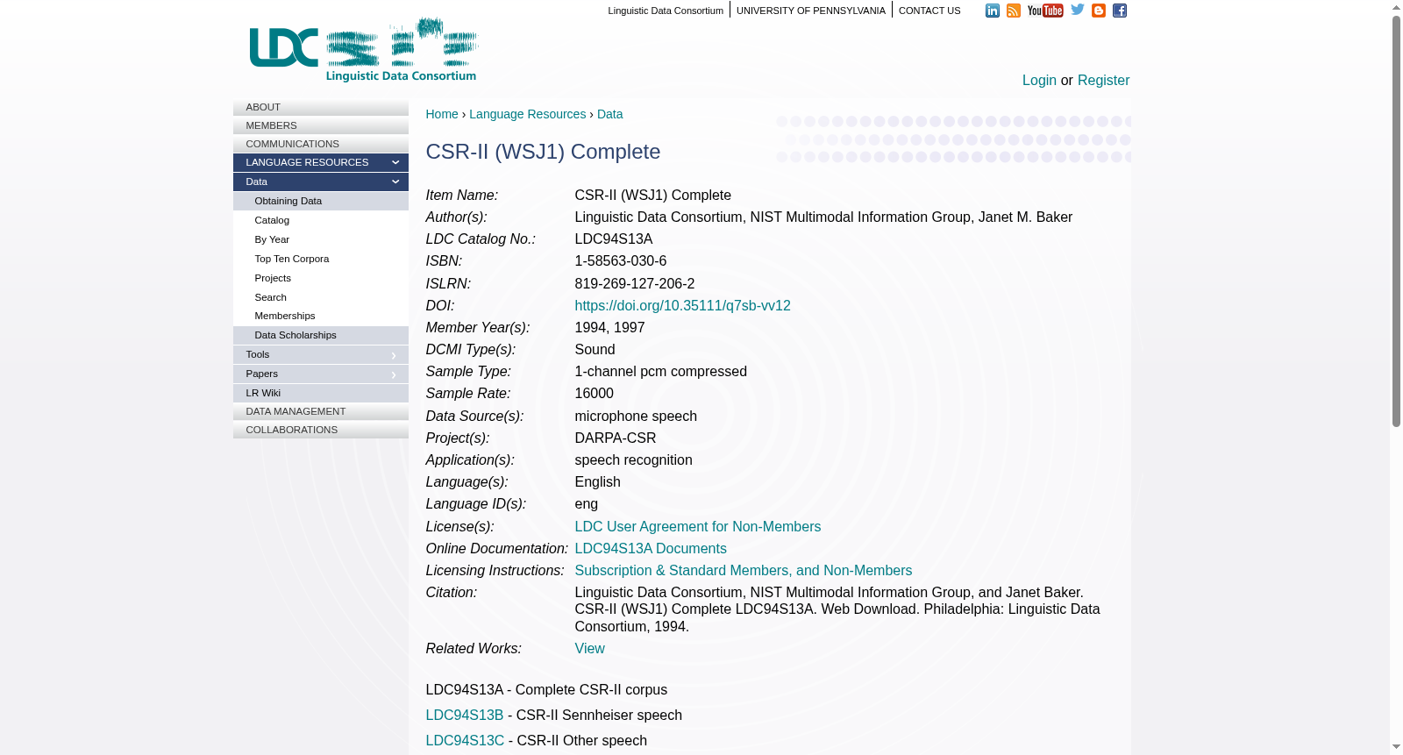Expand the Papers submenu arrow
Screen dimensions: 1403x755
click(x=394, y=374)
